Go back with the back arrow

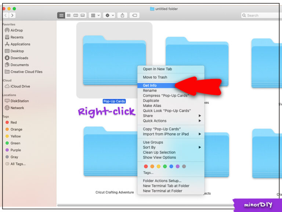6,15
